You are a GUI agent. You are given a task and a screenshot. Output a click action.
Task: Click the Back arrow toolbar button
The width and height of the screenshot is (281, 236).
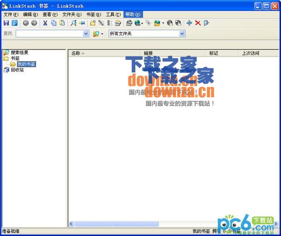(x=26, y=23)
